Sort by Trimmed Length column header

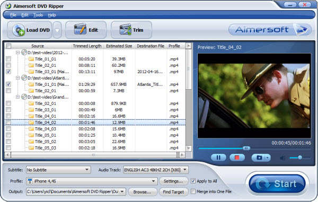point(87,46)
